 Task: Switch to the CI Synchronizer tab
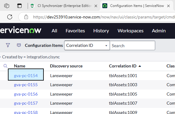pos(64,6)
